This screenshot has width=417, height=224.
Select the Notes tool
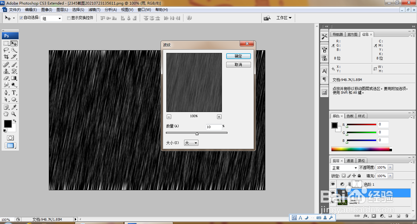pyautogui.click(x=6, y=107)
